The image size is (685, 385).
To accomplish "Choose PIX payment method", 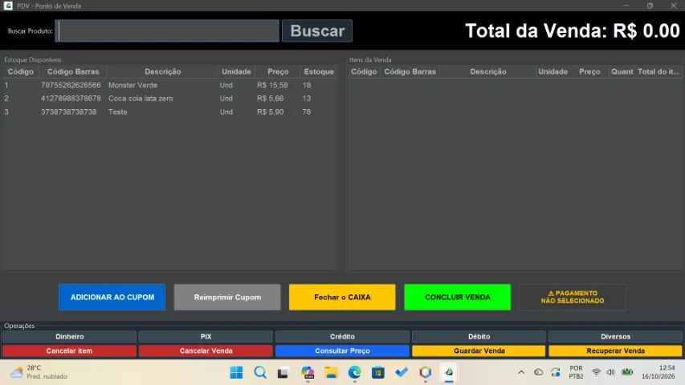I will 206,337.
